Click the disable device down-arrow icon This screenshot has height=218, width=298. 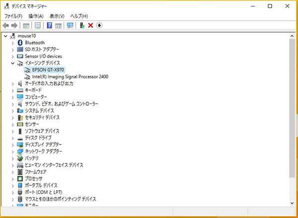(x=99, y=25)
